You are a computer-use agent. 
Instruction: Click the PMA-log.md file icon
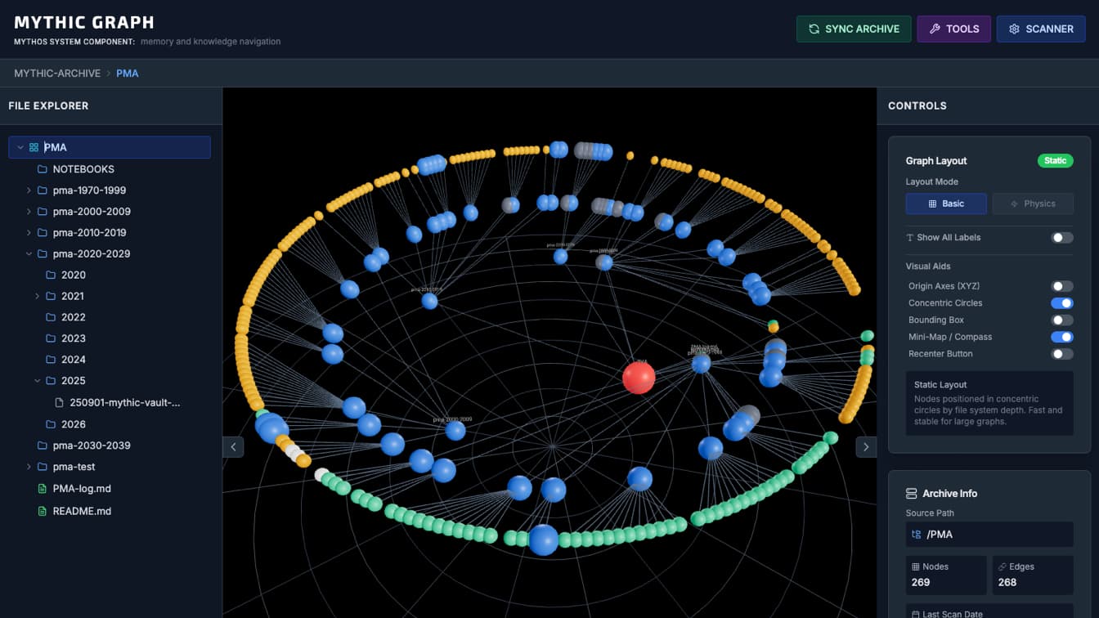[43, 489]
